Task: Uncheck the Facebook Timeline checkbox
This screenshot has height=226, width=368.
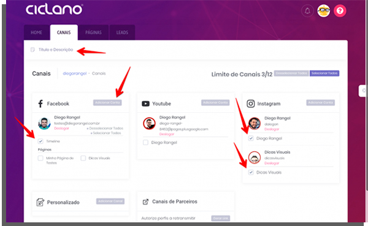Action: [40, 141]
